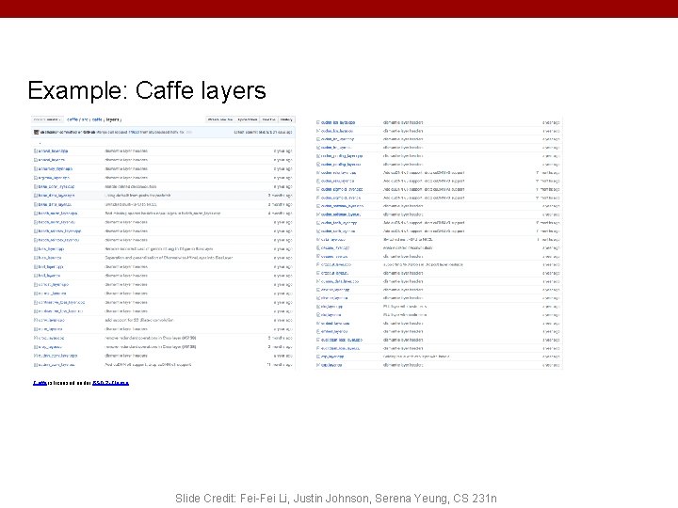This screenshot has width=678, height=508.
Task: Click file icon beside cudnn_pooling_layer.cpp
Action: (318, 156)
